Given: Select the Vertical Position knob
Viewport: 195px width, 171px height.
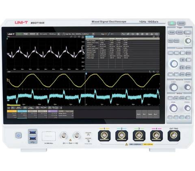Looking at the screenshot, I should coord(188,108).
